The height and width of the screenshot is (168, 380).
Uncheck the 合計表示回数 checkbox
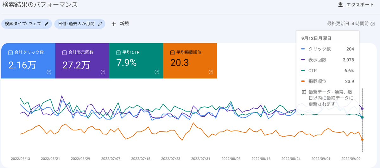coord(65,52)
